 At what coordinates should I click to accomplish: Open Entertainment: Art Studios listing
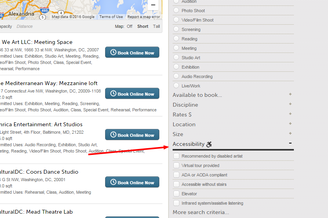click(41, 124)
